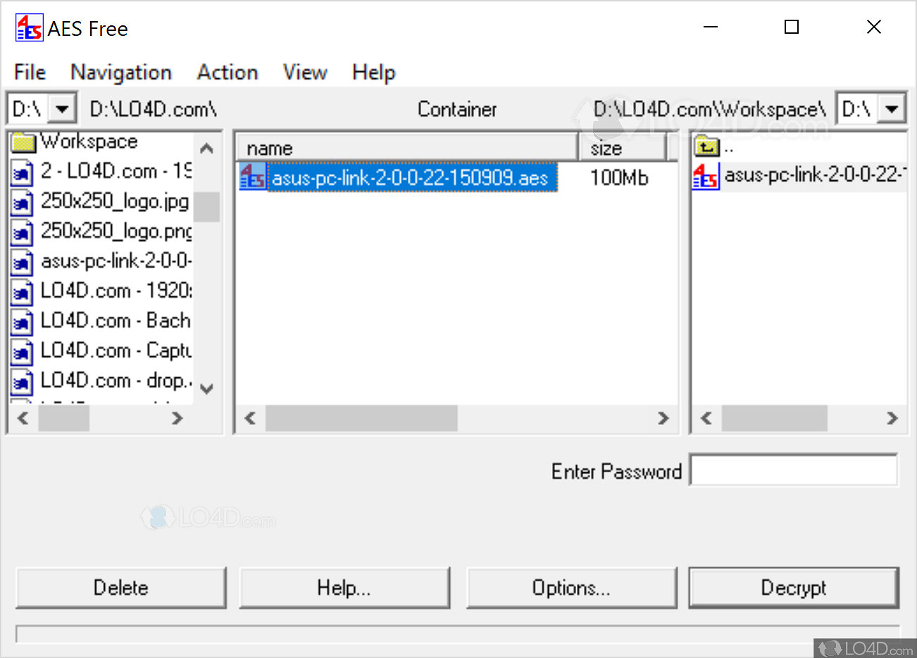Click the icon beside LO4D.com - Bach file
This screenshot has height=658, width=917.
click(23, 322)
